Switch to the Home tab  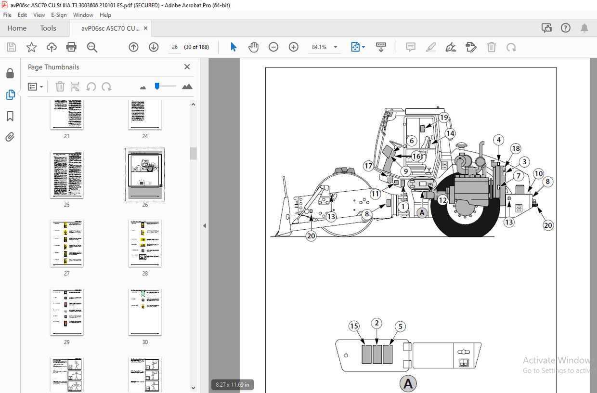[16, 28]
